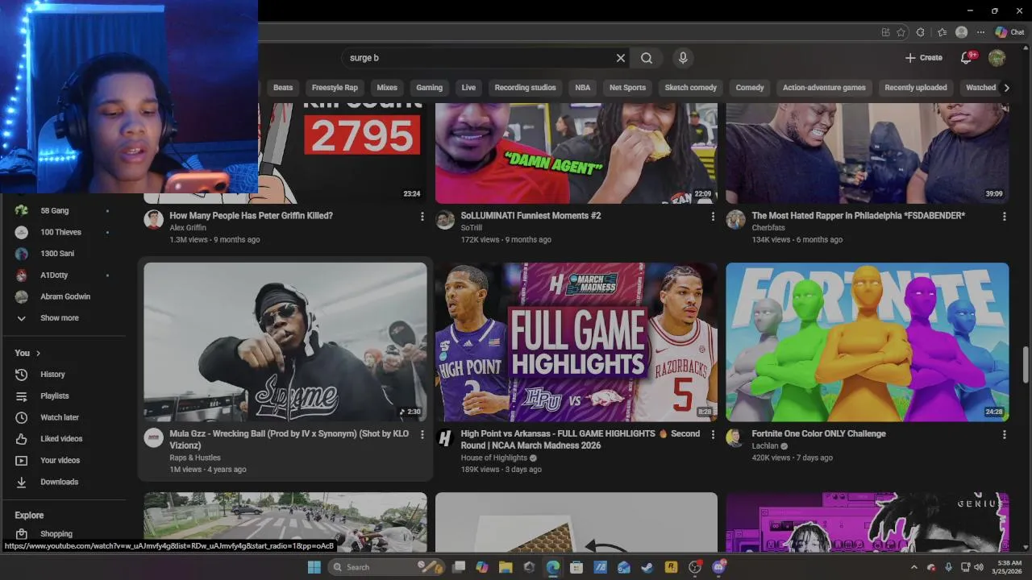The width and height of the screenshot is (1032, 580).
Task: Show hidden system tray icons
Action: (914, 567)
